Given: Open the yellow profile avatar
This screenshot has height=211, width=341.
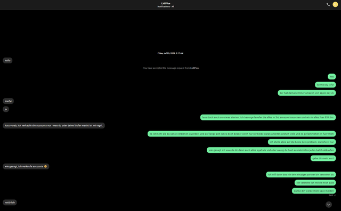Looking at the screenshot, I should pos(335,4).
